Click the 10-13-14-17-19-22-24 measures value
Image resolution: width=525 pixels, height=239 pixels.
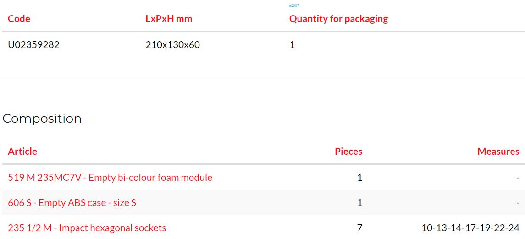(x=470, y=228)
